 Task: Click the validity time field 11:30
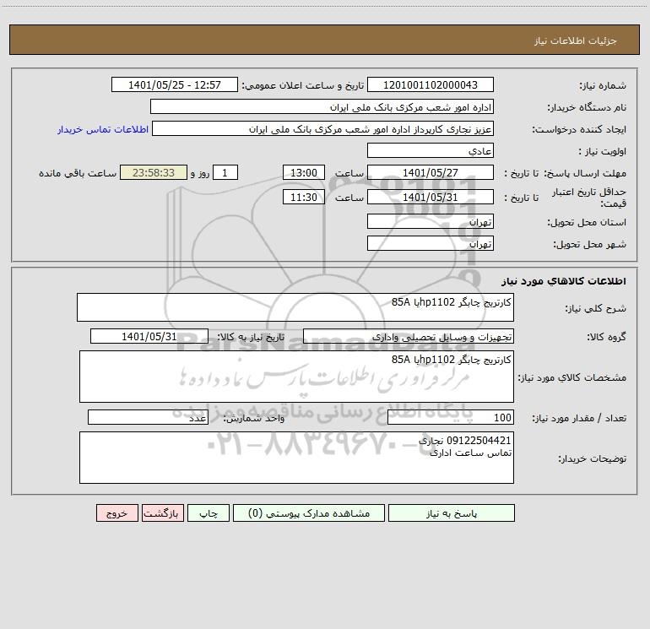click(x=303, y=197)
